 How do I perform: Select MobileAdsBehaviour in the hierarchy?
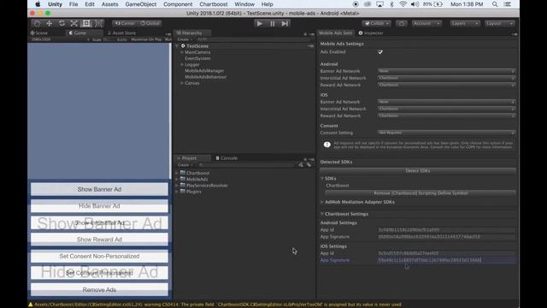point(205,77)
